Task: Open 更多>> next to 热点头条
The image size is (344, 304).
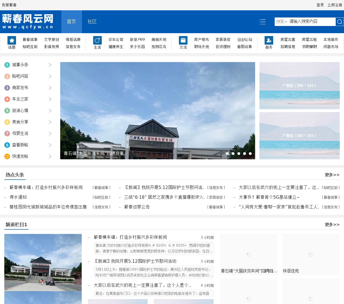Action: pos(332,175)
